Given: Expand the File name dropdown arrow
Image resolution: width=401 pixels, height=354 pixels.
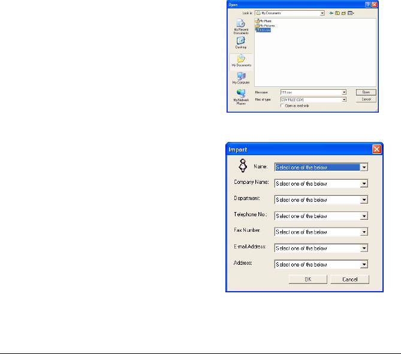Looking at the screenshot, I should (x=344, y=92).
